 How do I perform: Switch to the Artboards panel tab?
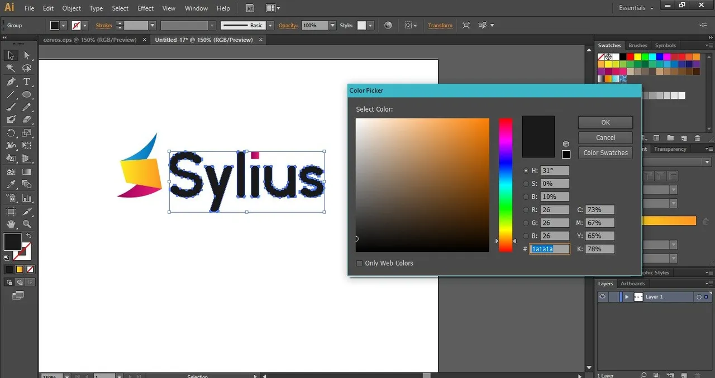(633, 284)
